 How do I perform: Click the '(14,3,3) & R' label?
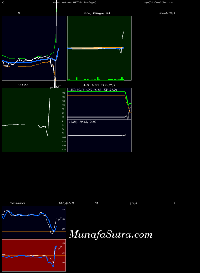coord(66,203)
